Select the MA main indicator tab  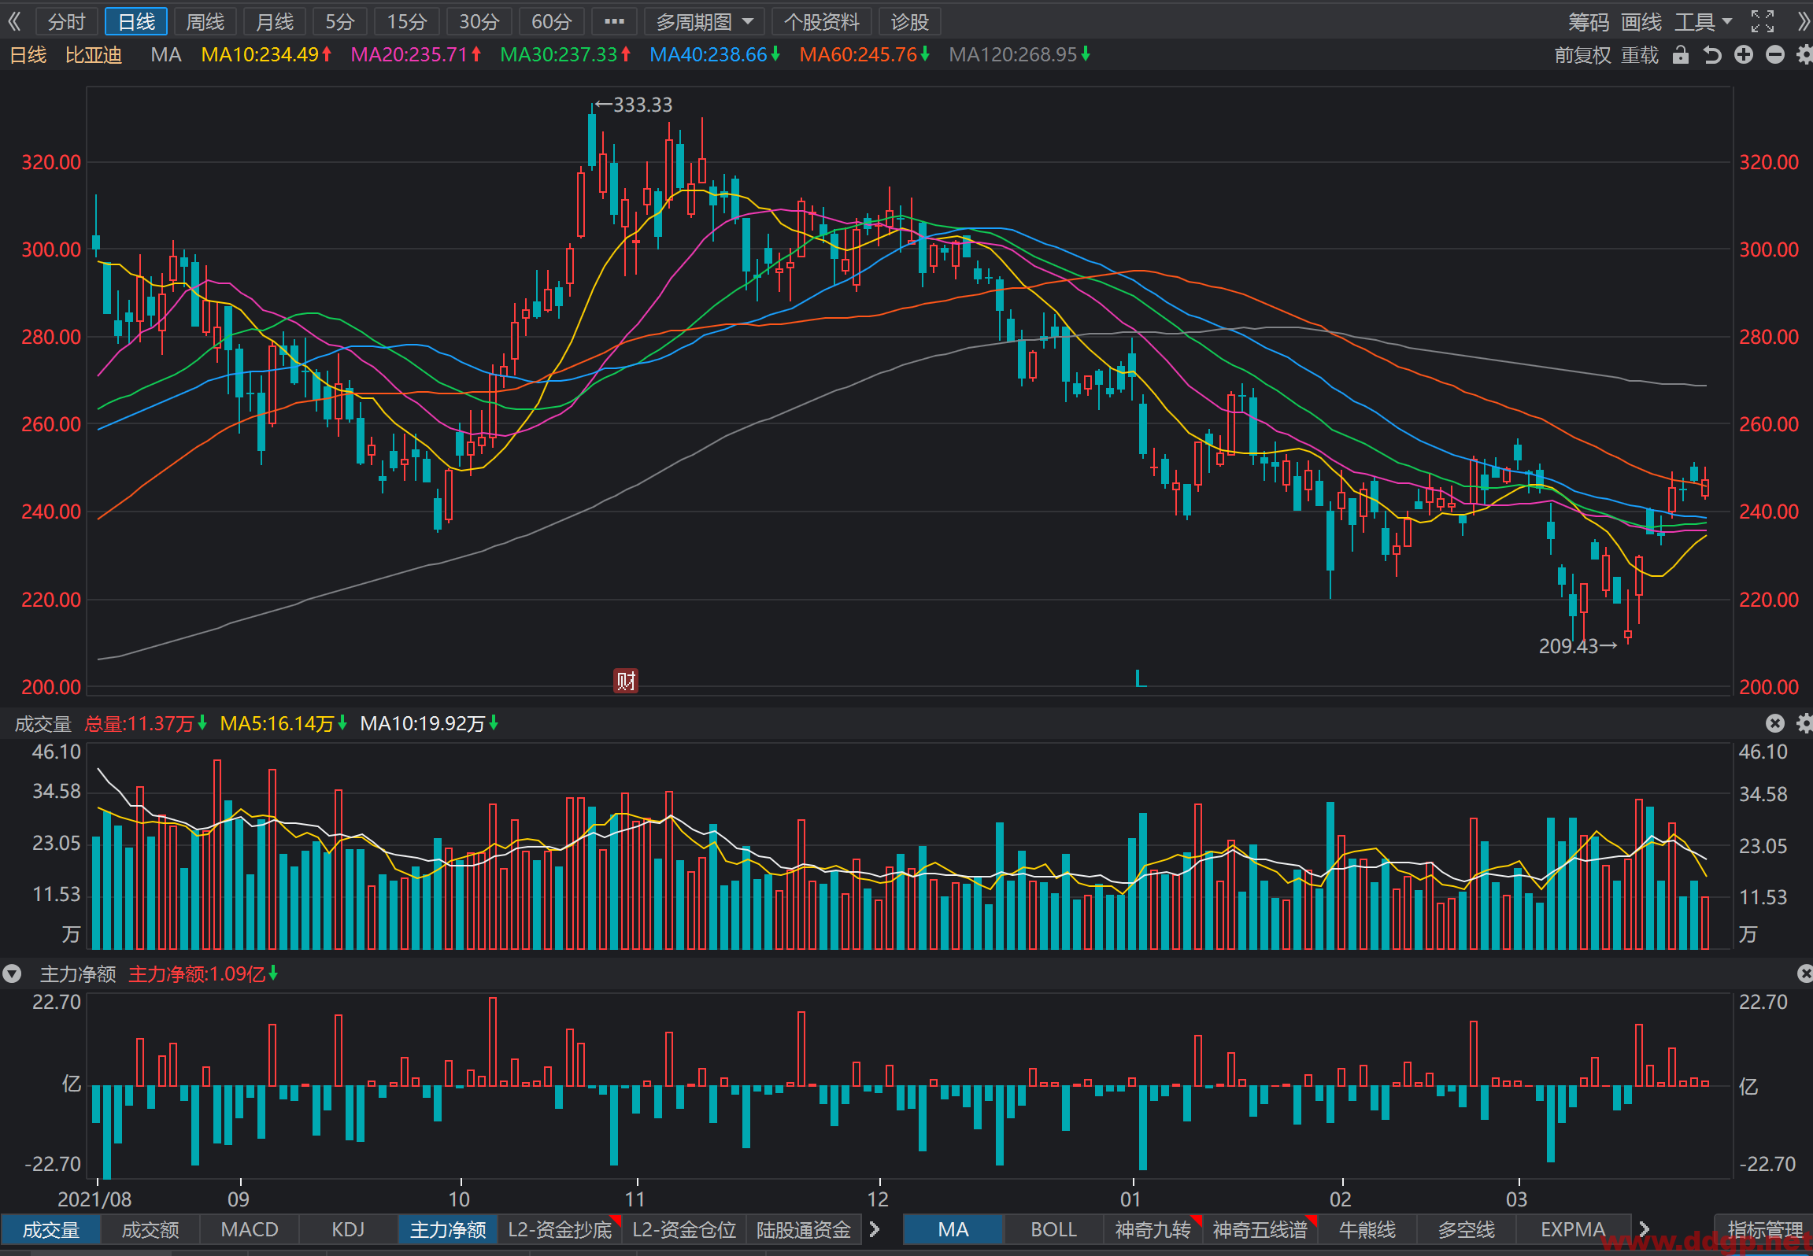click(x=953, y=1229)
